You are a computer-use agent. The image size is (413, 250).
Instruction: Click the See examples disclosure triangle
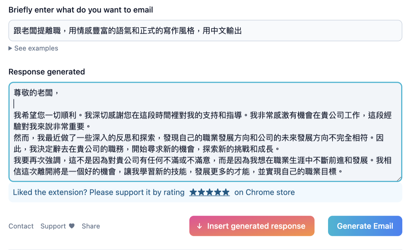[10, 48]
